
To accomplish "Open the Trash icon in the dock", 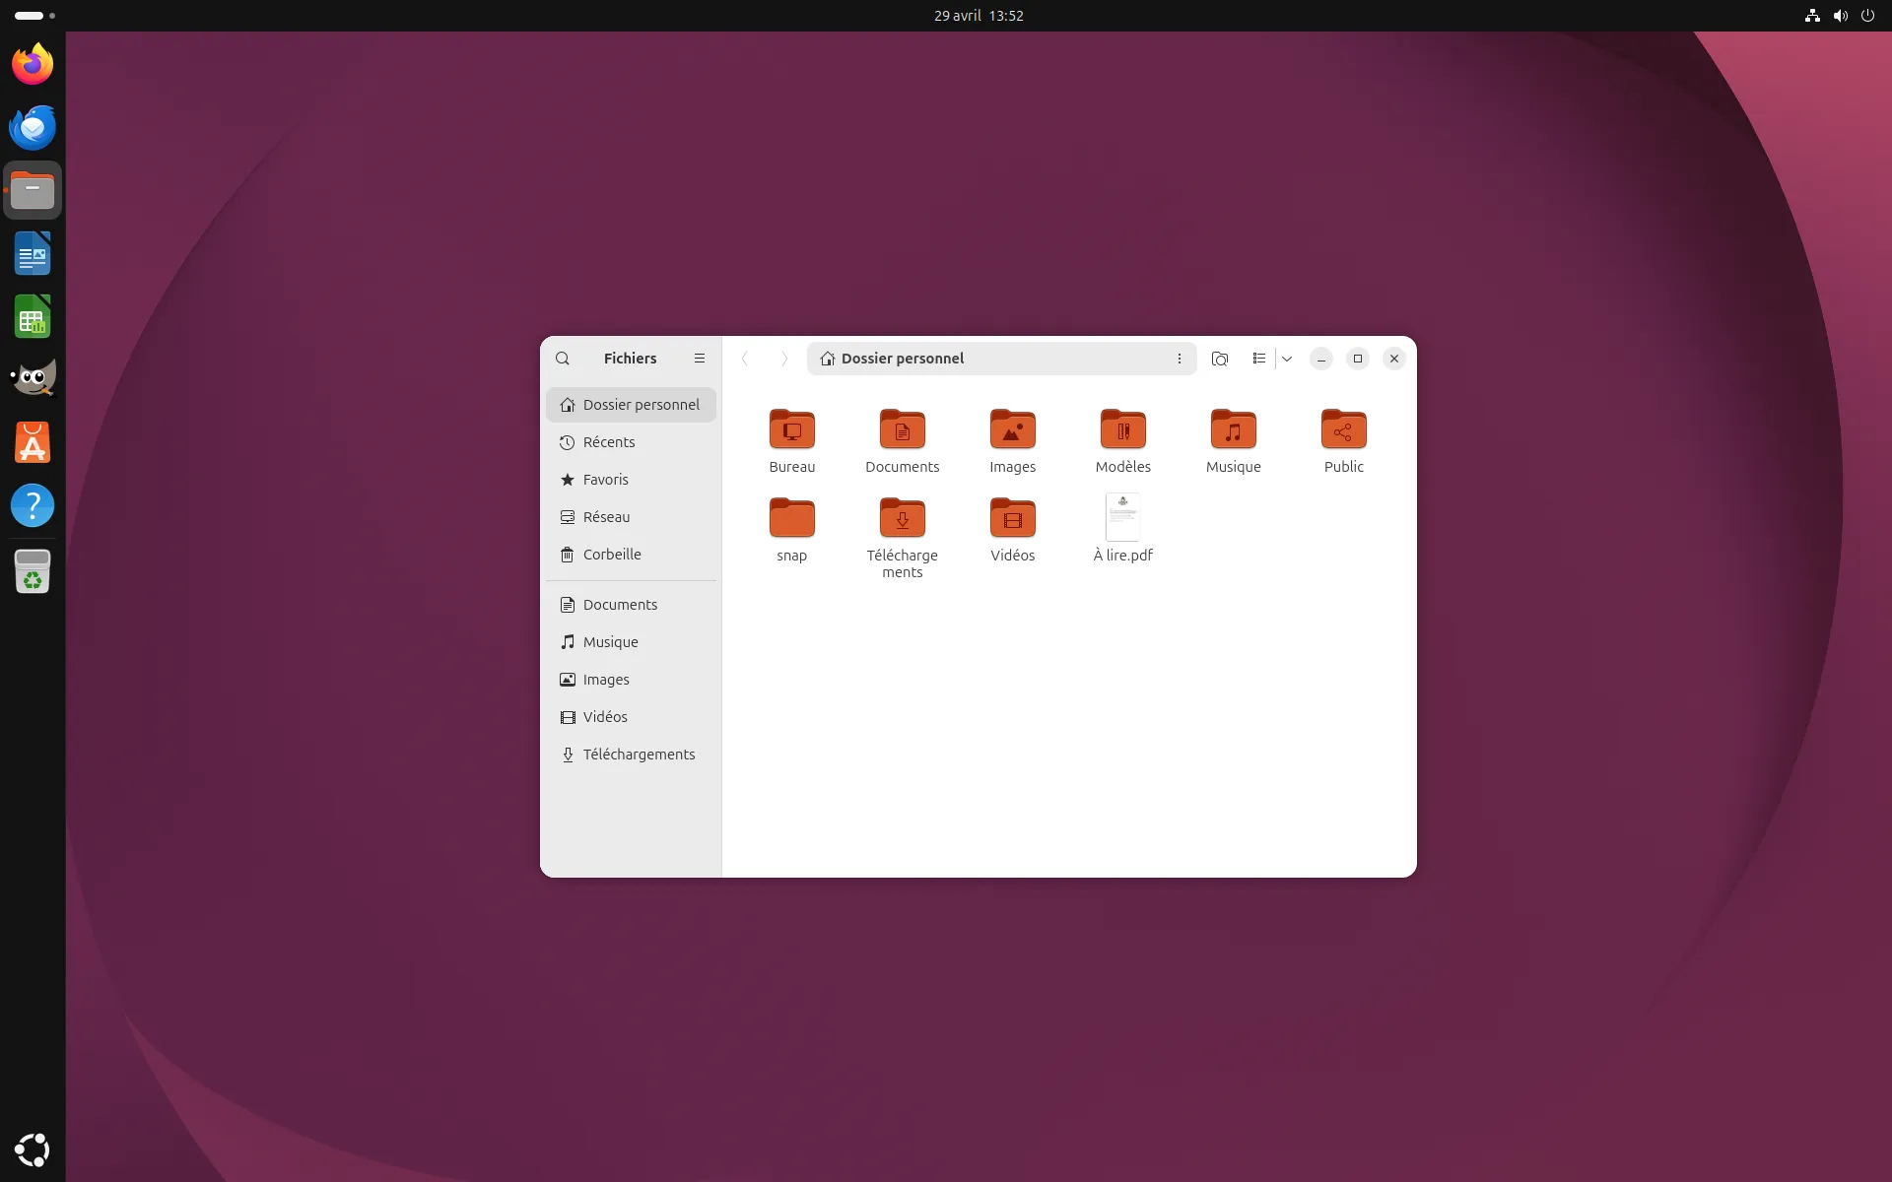I will click(33, 571).
